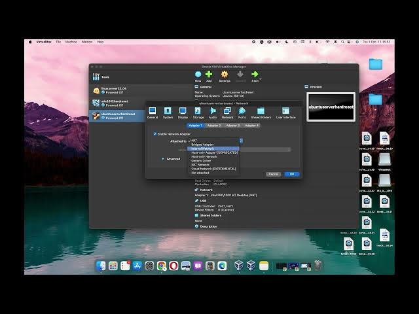Image resolution: width=419 pixels, height=314 pixels.
Task: Click the USB section heading in details
Action: (x=203, y=201)
